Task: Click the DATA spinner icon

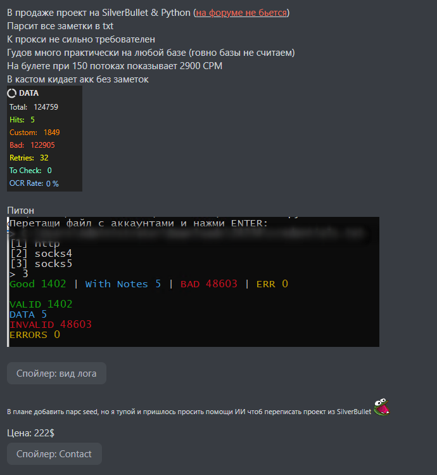Action: [x=12, y=93]
